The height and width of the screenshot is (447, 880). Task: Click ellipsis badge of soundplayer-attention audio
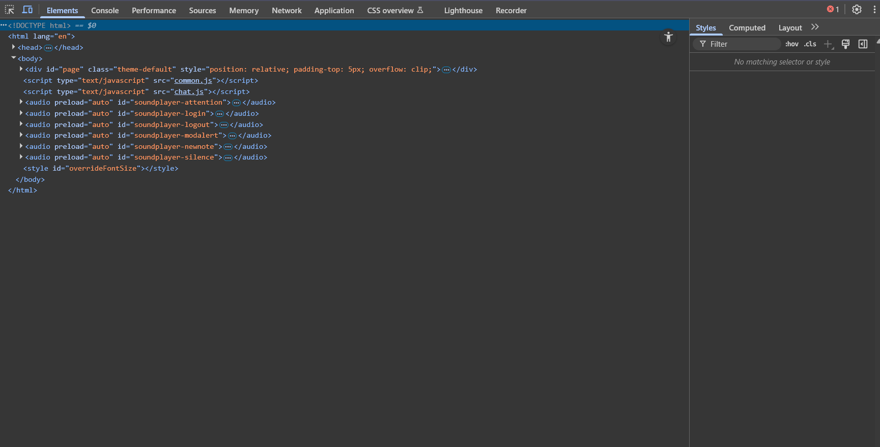pyautogui.click(x=236, y=103)
